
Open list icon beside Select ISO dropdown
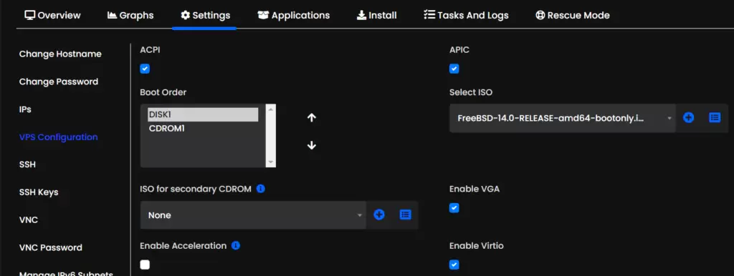pyautogui.click(x=715, y=118)
